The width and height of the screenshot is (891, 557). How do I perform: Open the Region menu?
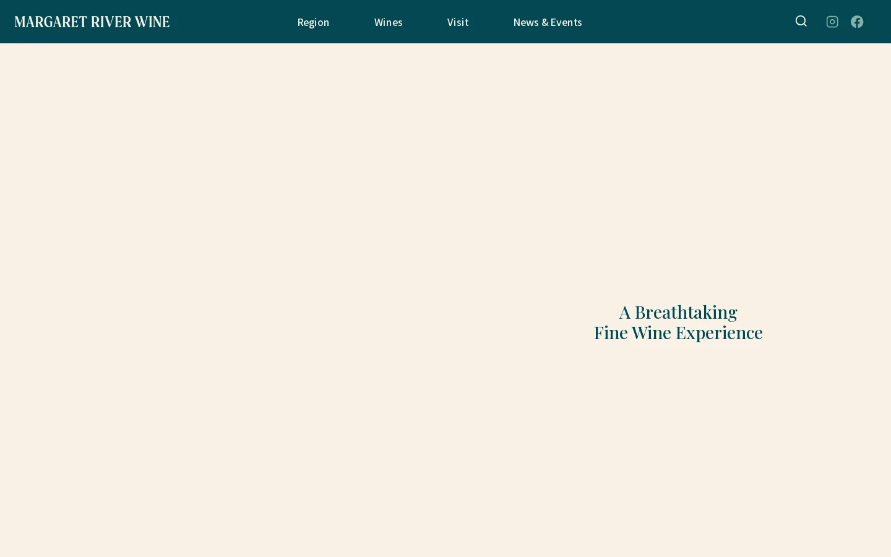[x=313, y=22]
